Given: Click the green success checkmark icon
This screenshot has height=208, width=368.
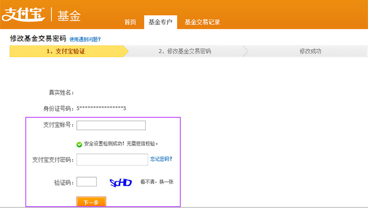Looking at the screenshot, I should point(79,144).
